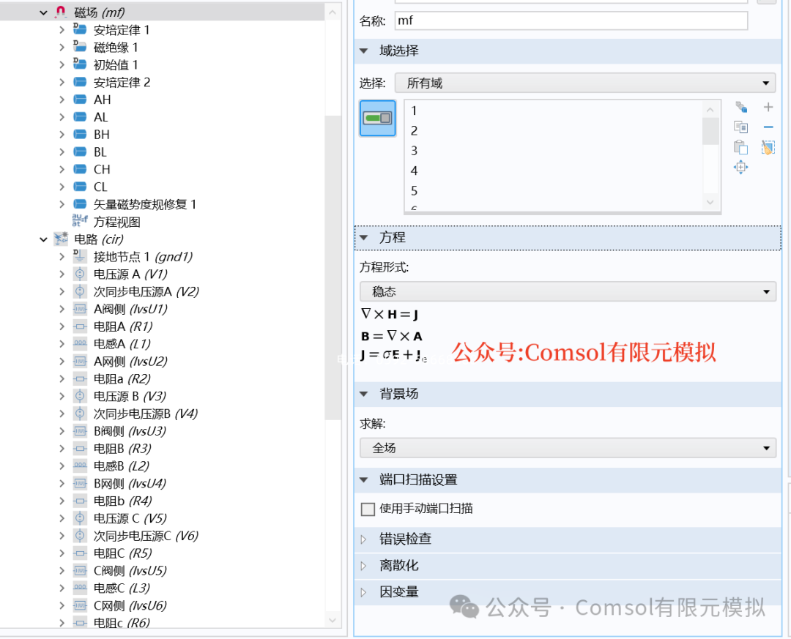The image size is (791, 639).
Task: Click the magnet icon beside 磁场 (mf)
Action: coord(60,12)
